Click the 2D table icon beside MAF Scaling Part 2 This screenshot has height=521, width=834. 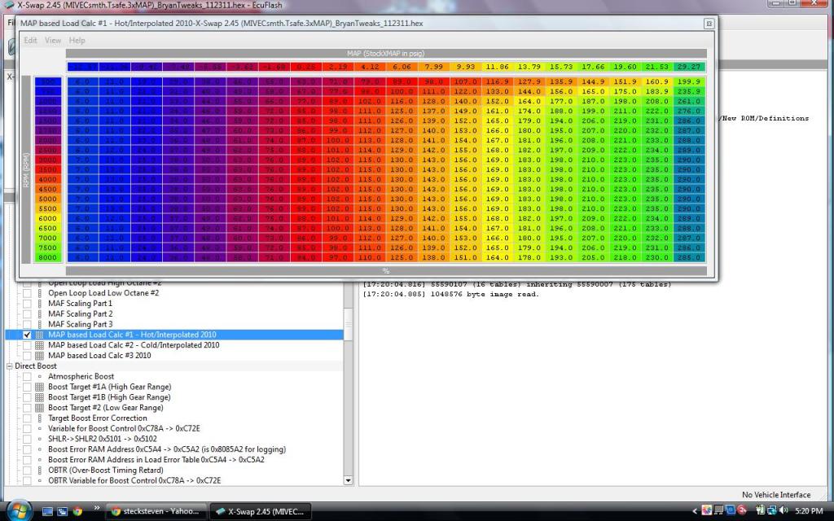click(x=39, y=314)
